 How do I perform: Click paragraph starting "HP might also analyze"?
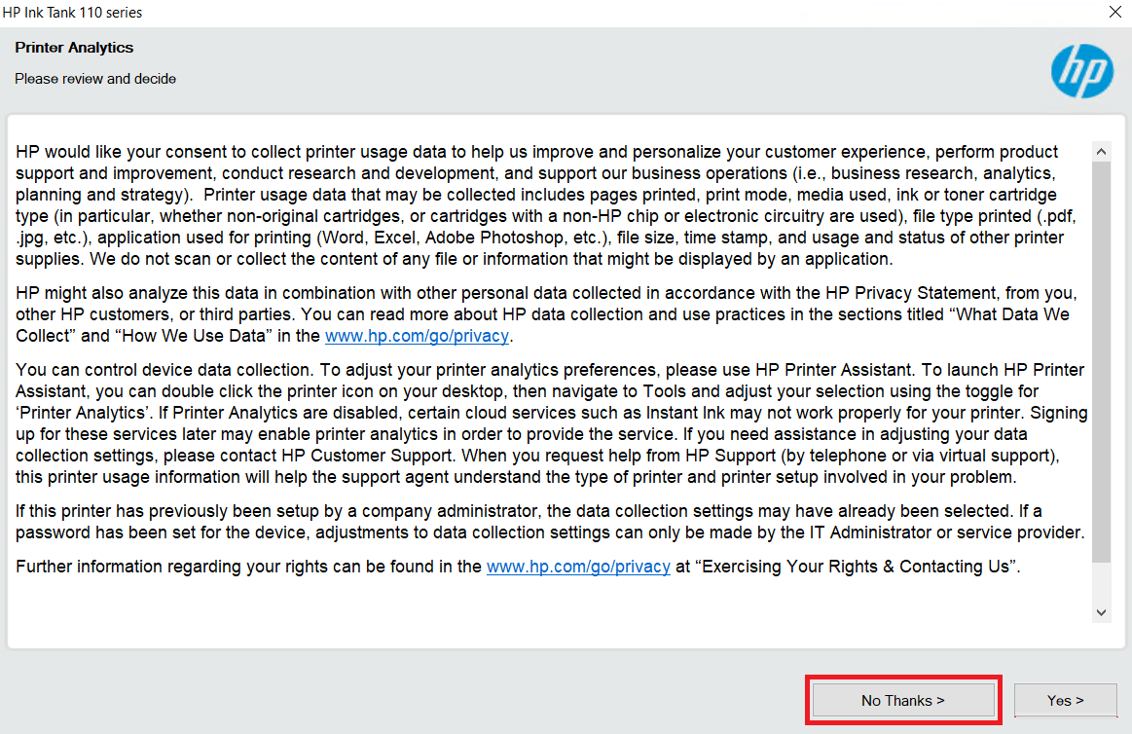546,314
